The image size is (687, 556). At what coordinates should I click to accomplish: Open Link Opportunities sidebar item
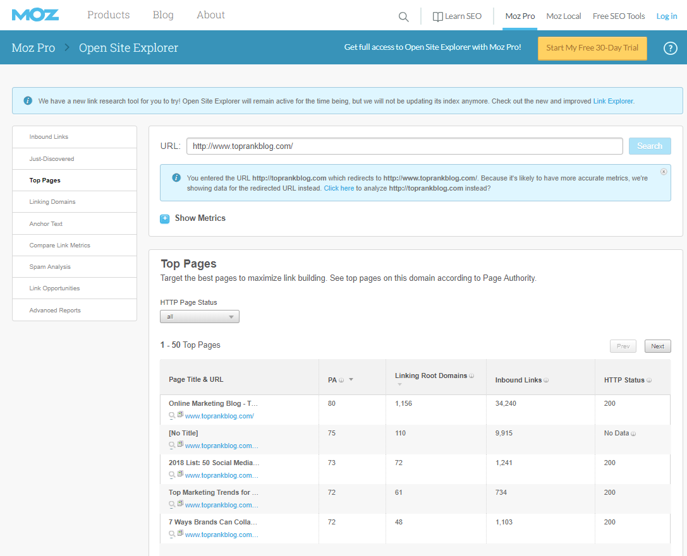[x=75, y=288]
